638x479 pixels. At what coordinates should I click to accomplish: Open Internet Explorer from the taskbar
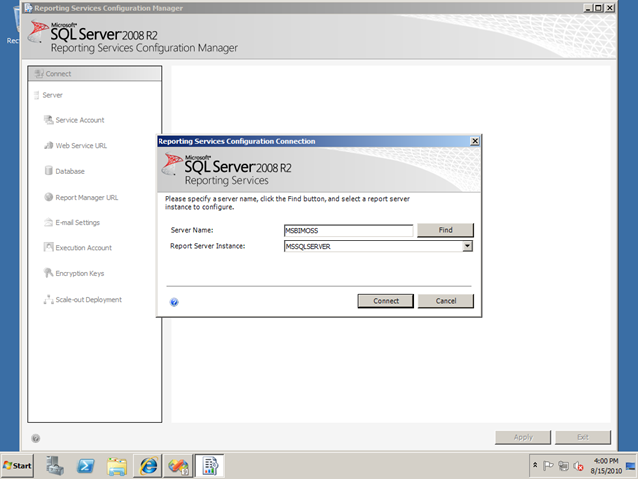148,466
